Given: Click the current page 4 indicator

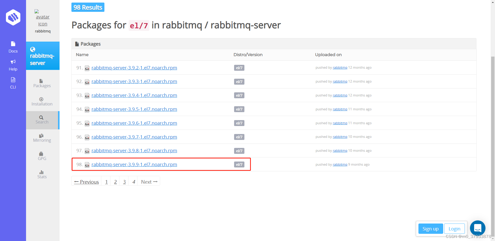Looking at the screenshot, I should [x=134, y=182].
